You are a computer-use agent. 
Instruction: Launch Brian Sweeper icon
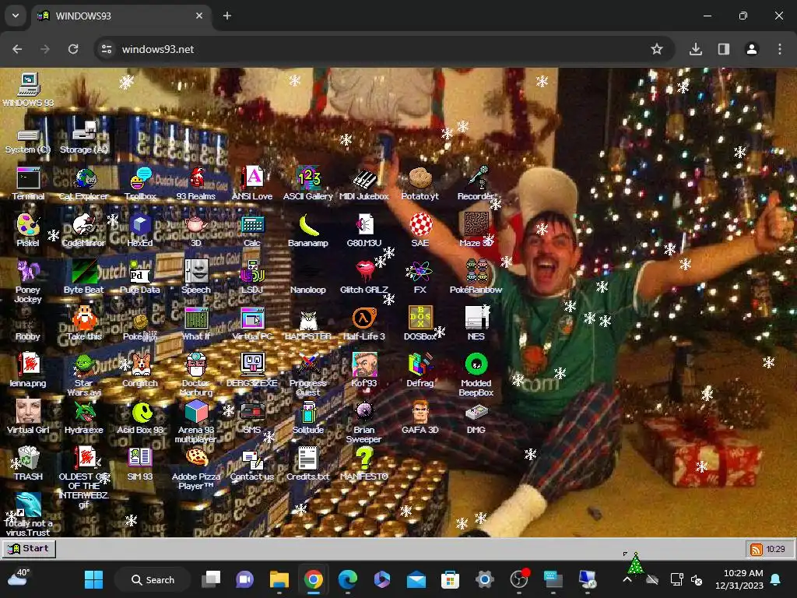coord(364,421)
